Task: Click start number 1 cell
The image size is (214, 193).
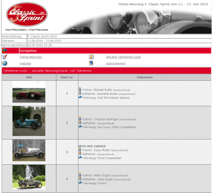Action: pyautogui.click(x=67, y=93)
